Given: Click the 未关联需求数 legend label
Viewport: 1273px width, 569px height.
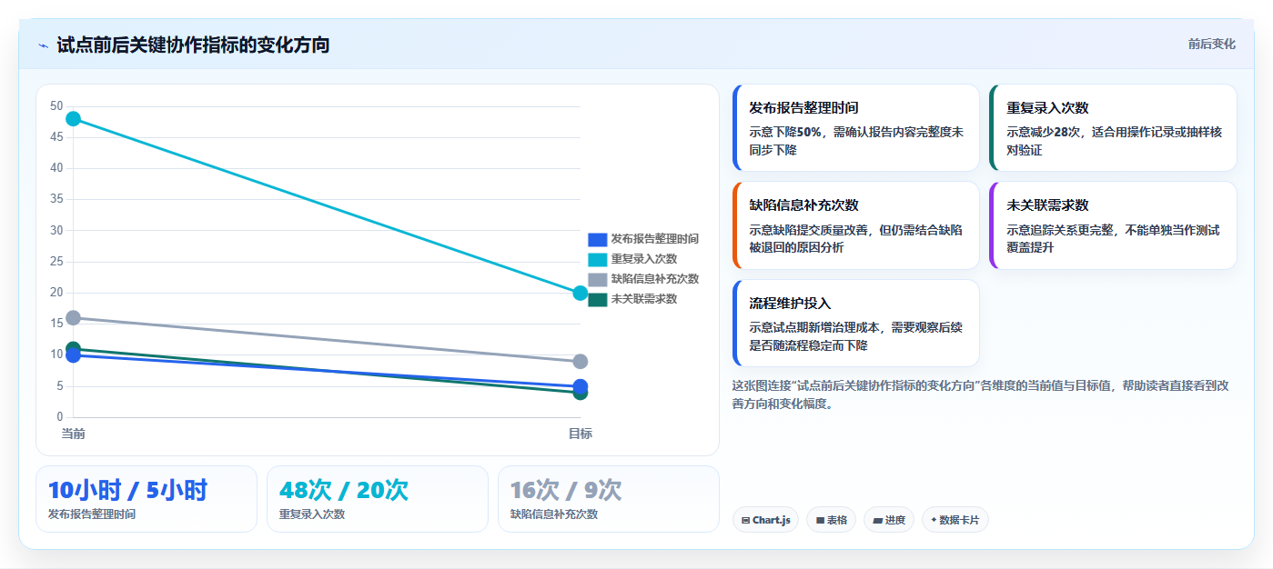Looking at the screenshot, I should click(x=643, y=299).
